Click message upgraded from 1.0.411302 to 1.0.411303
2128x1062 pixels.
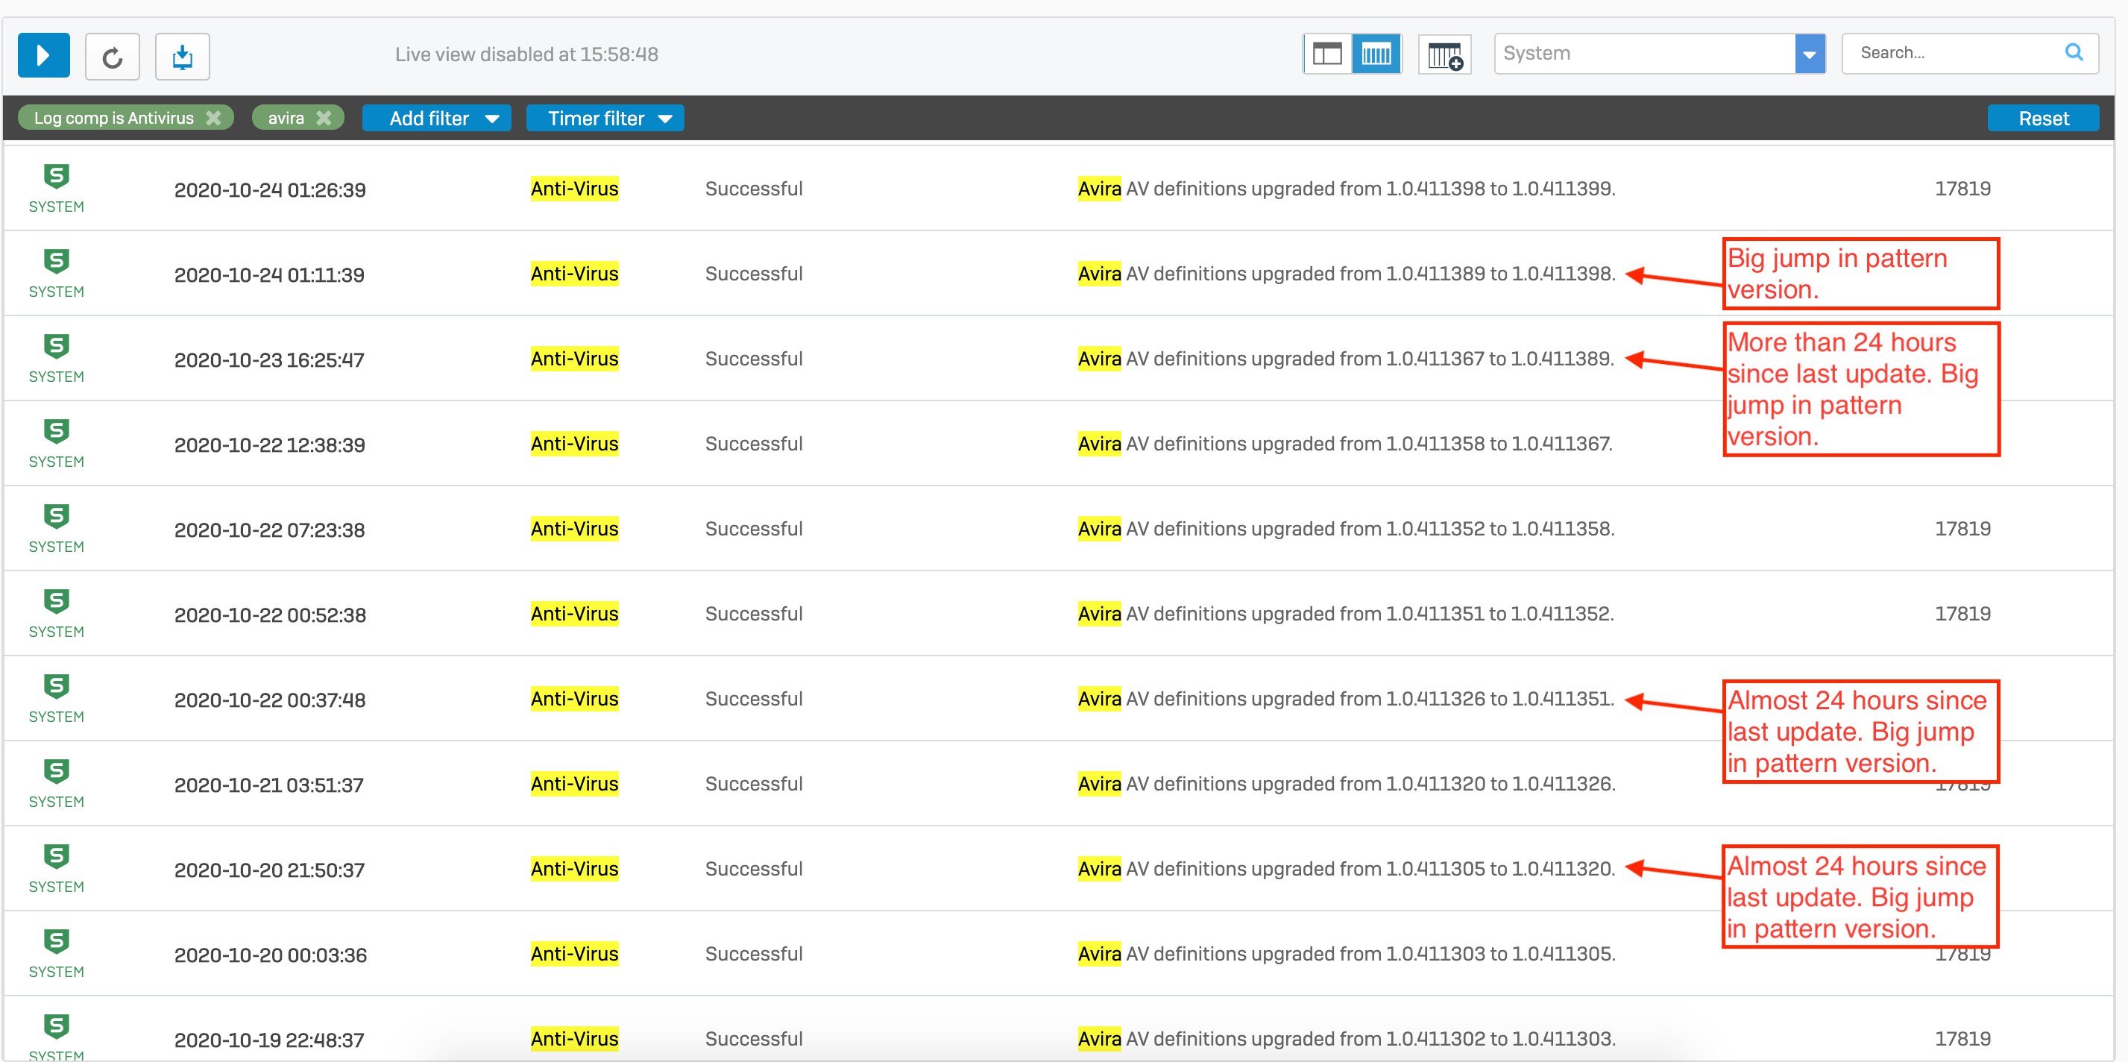pyautogui.click(x=1347, y=1040)
